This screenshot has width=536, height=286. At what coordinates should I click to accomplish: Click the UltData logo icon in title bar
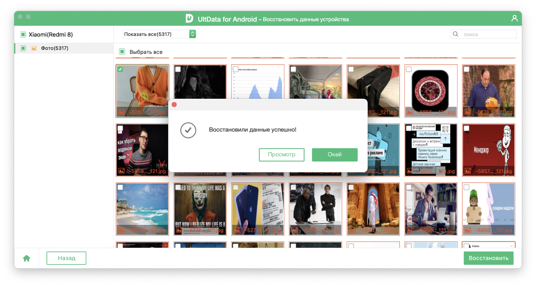point(189,19)
